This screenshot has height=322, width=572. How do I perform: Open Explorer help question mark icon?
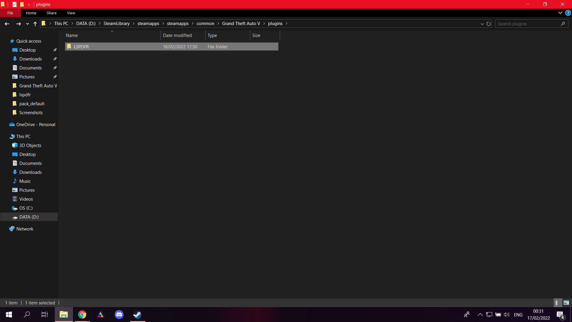click(x=568, y=13)
